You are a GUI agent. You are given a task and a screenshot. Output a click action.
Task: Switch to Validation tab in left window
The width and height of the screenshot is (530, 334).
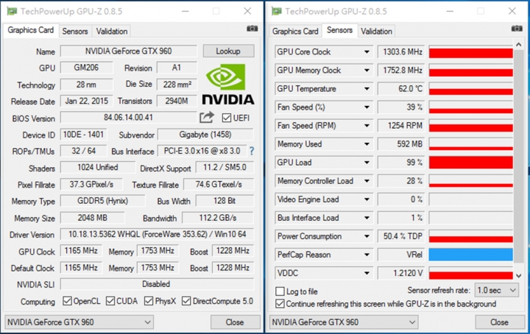tap(112, 32)
